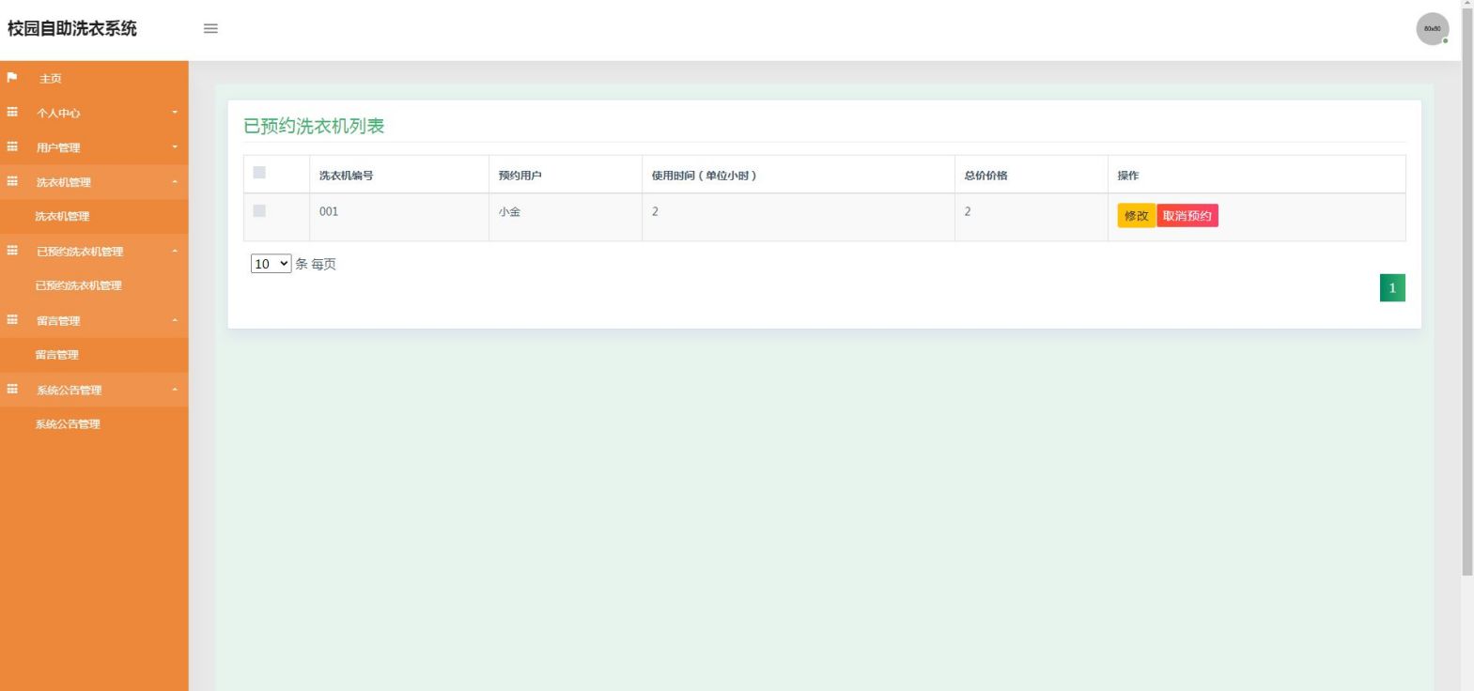
Task: Click the grid icon beside 系统公告管理 parent menu
Action: [12, 389]
